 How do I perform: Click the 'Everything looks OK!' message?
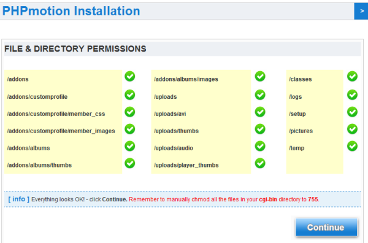58,199
